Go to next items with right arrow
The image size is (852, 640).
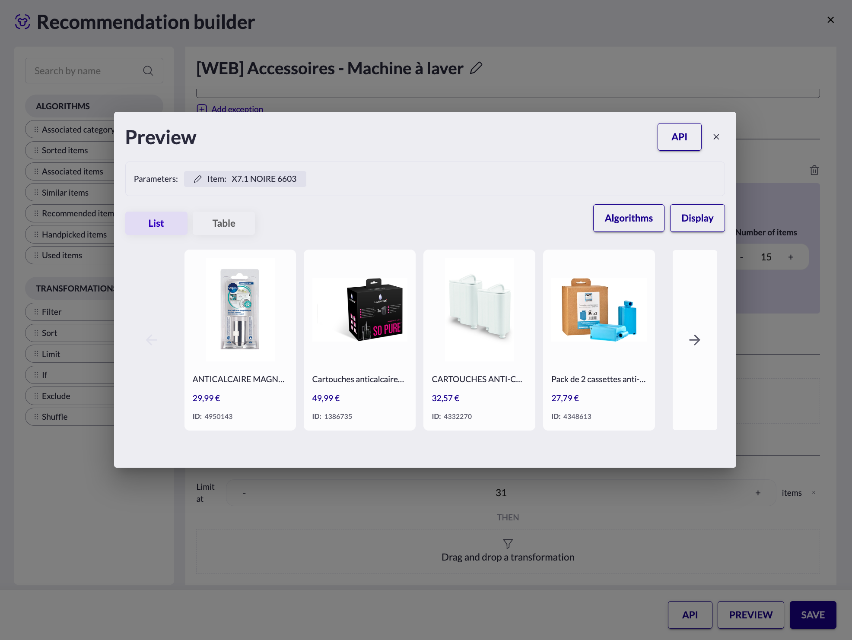click(x=695, y=340)
